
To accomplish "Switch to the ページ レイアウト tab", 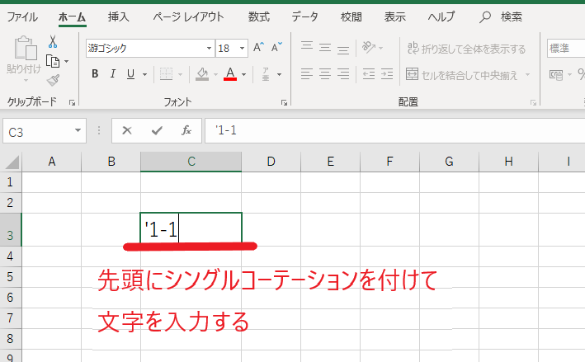I will coord(188,16).
